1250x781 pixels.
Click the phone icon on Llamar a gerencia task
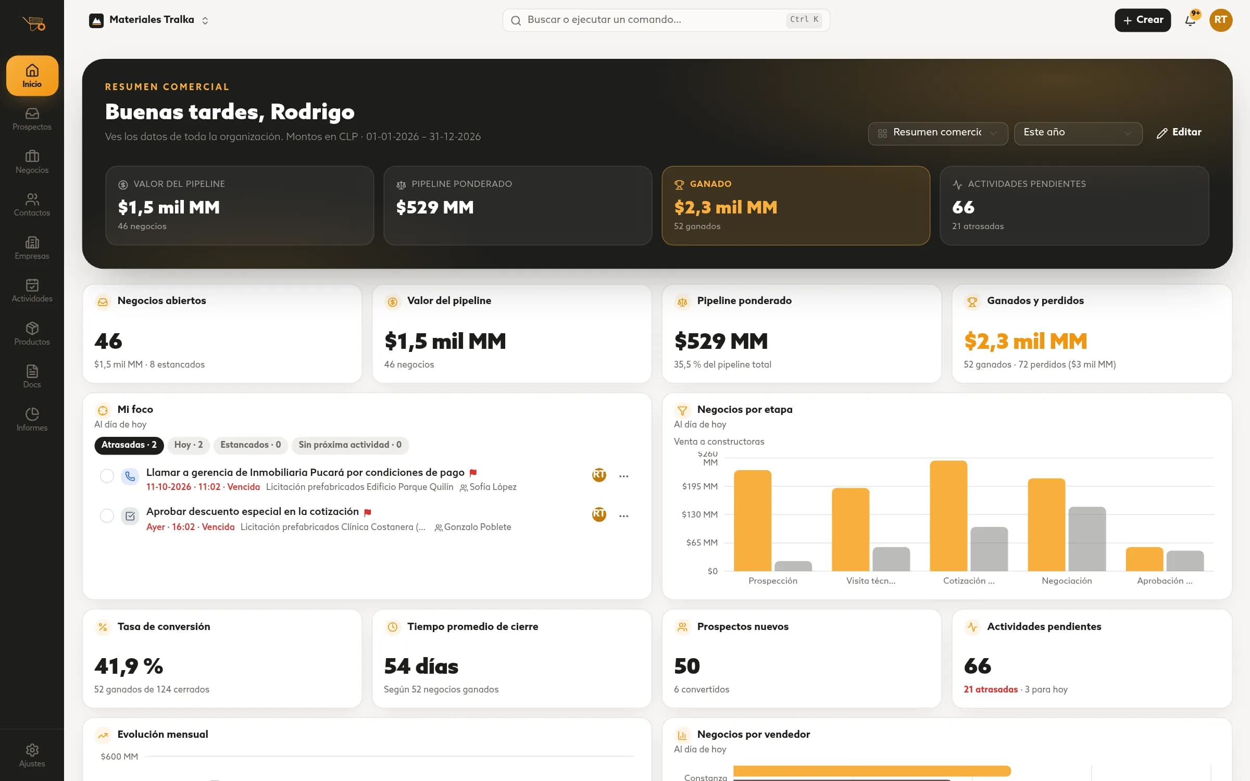(130, 476)
